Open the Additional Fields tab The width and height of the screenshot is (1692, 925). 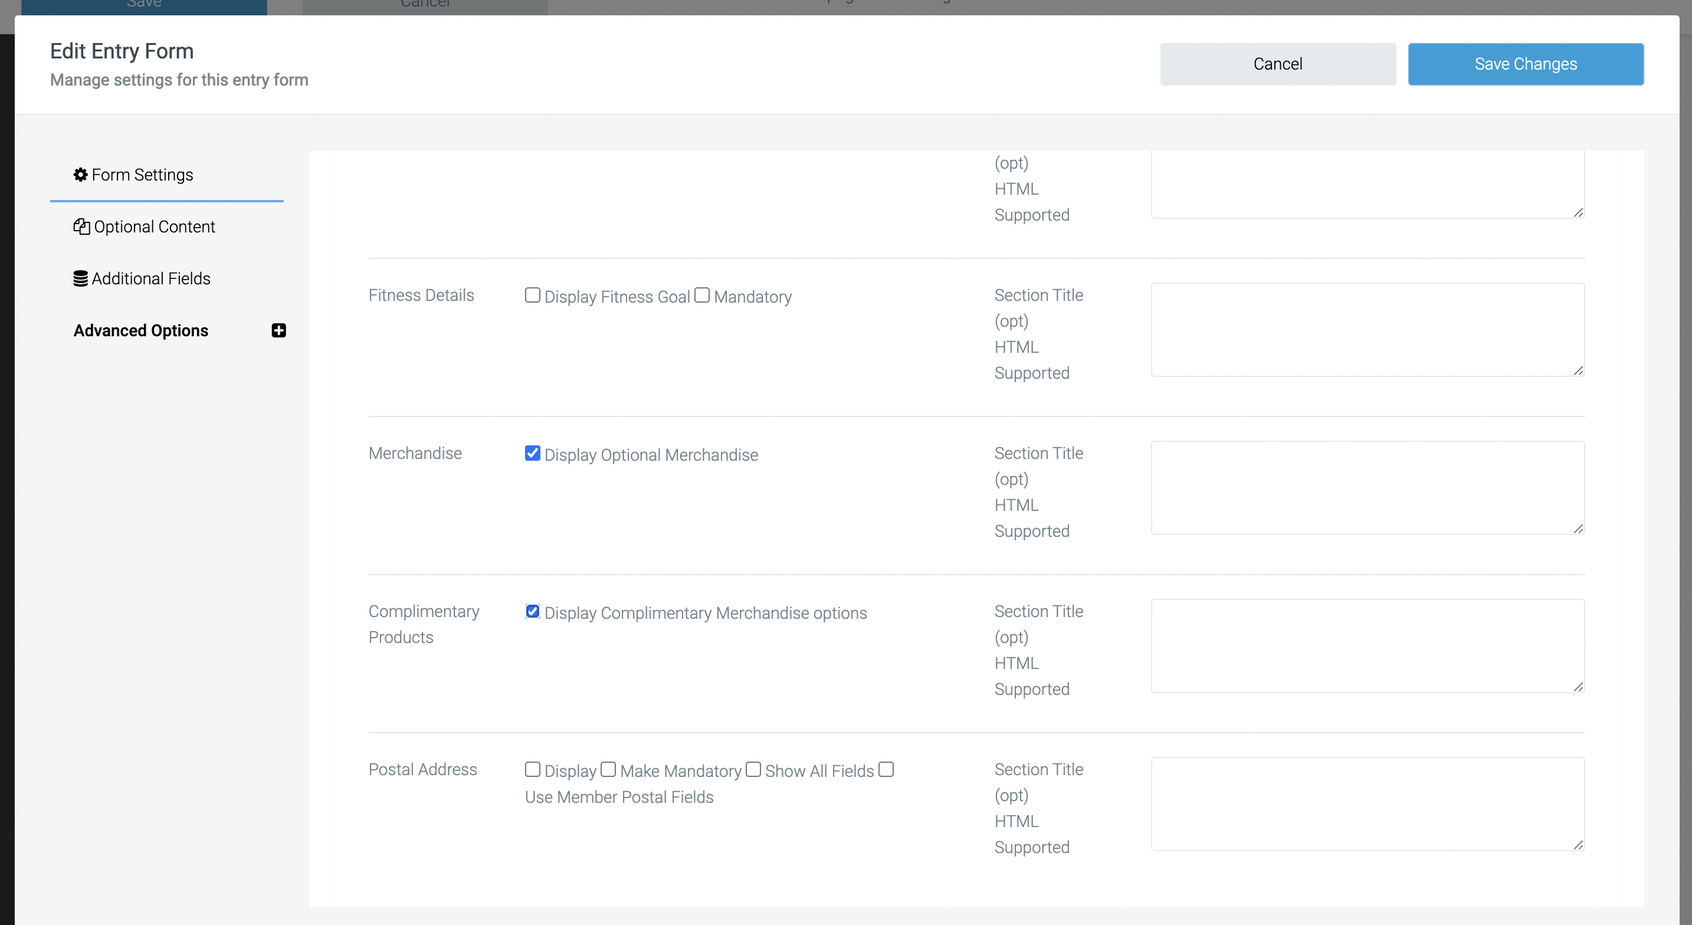click(x=167, y=278)
